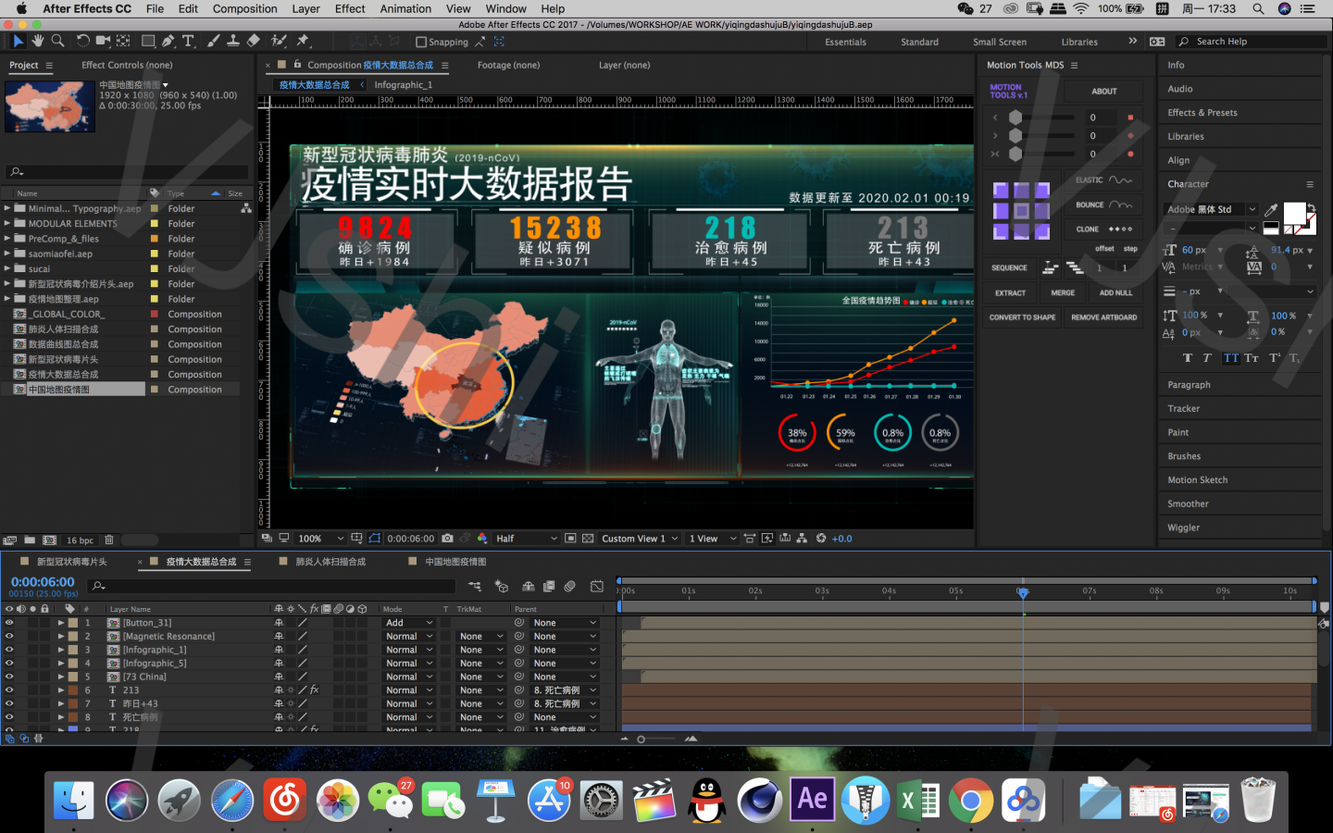Screen dimensions: 1333x833
Task: Click the CONVERT TO SHAPE button
Action: click(x=1022, y=317)
